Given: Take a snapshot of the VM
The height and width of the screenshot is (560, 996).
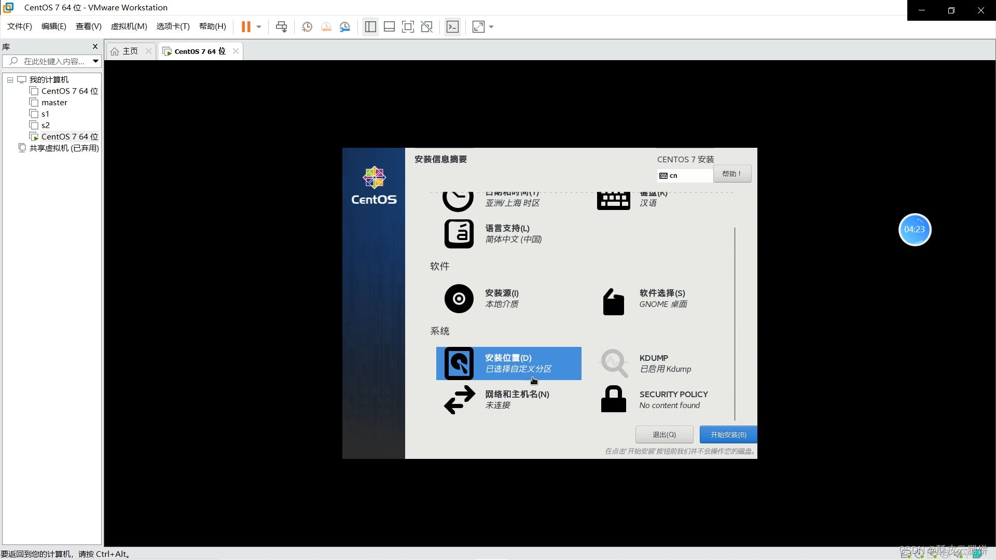Looking at the screenshot, I should tap(307, 26).
